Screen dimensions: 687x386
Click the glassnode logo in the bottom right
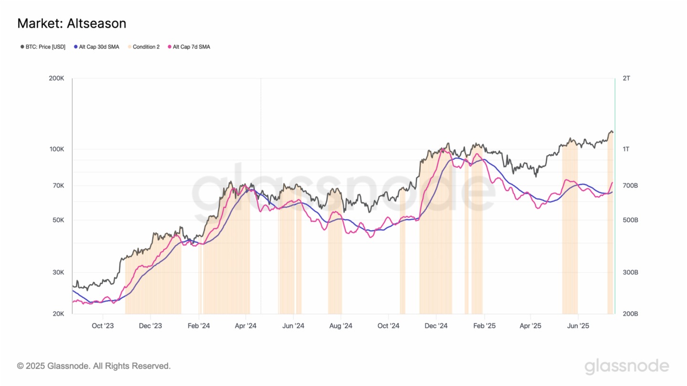click(x=627, y=366)
